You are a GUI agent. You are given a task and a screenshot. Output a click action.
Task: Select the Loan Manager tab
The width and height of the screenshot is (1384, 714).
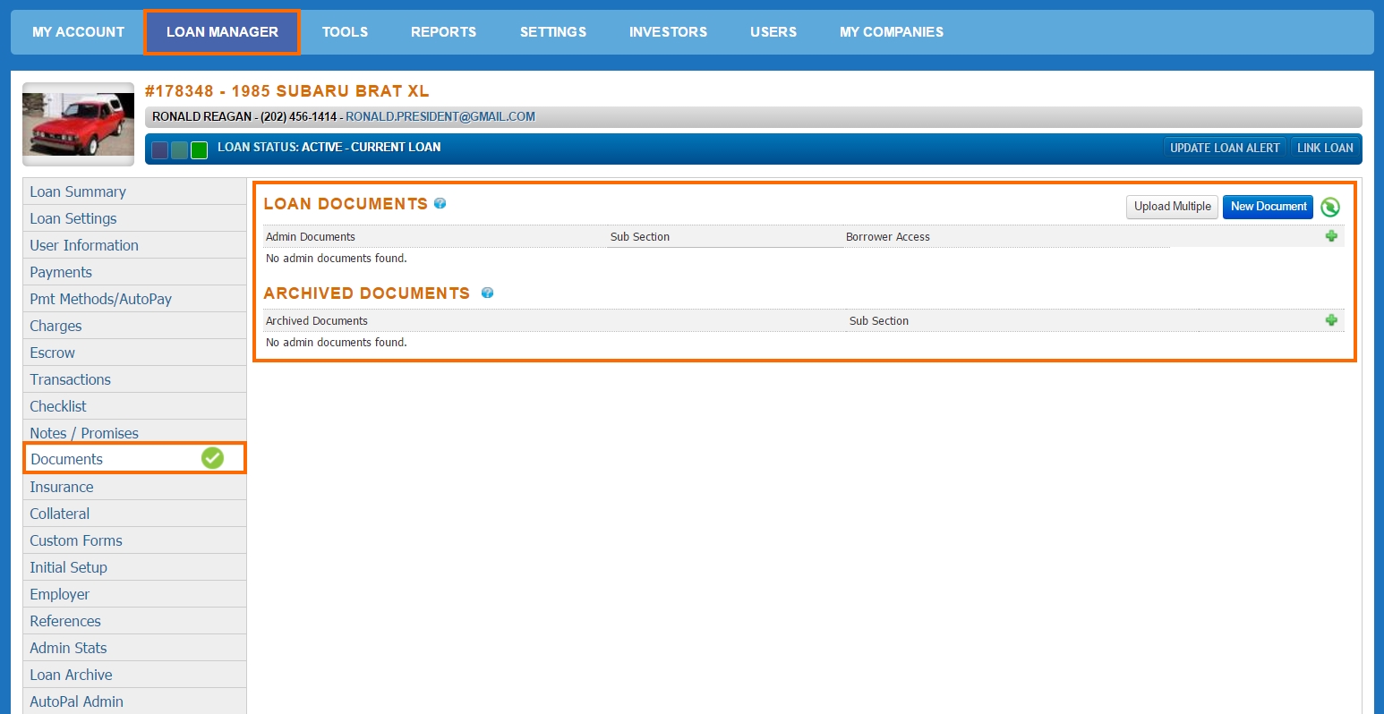click(x=222, y=32)
